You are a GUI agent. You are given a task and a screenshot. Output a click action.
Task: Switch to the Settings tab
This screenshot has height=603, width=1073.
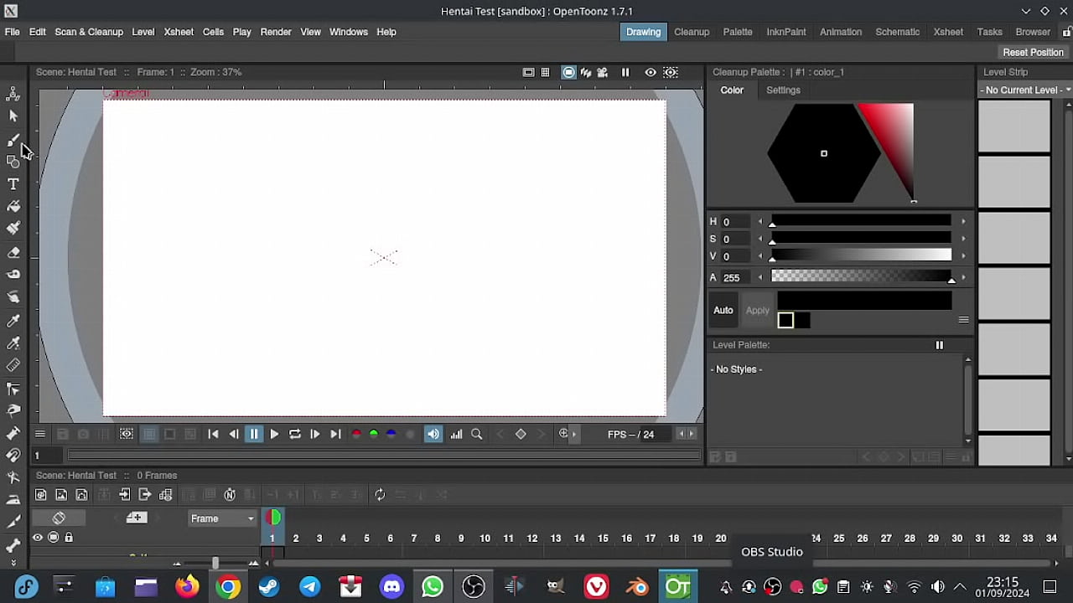tap(783, 90)
